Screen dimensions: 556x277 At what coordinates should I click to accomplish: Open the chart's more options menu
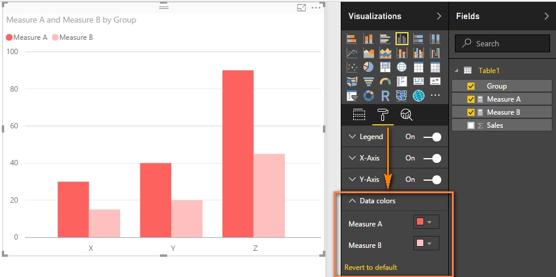316,8
